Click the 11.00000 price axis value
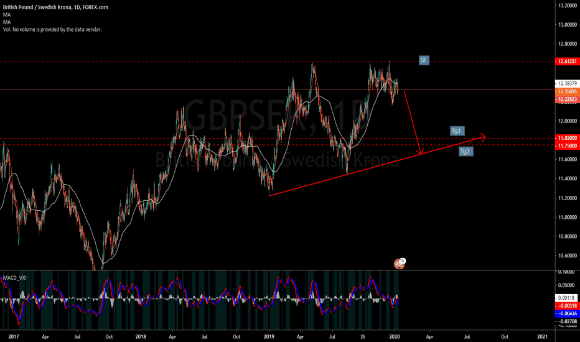580x342 pixels. [568, 218]
